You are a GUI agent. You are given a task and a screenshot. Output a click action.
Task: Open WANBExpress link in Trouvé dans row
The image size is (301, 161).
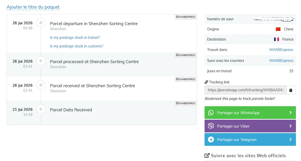pyautogui.click(x=281, y=50)
